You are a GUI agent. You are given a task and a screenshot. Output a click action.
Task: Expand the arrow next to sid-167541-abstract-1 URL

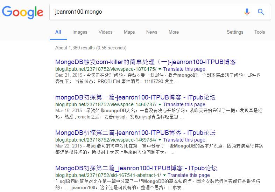pos(164,175)
